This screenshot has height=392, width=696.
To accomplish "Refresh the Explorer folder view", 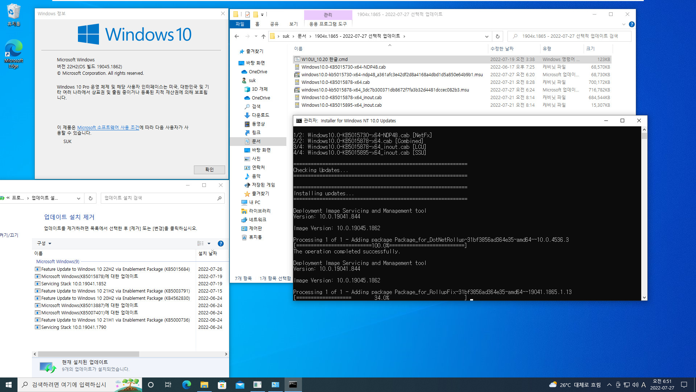I will [x=497, y=36].
